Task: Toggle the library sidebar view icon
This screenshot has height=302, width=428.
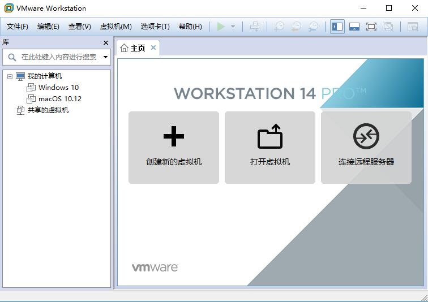Action: tap(337, 27)
